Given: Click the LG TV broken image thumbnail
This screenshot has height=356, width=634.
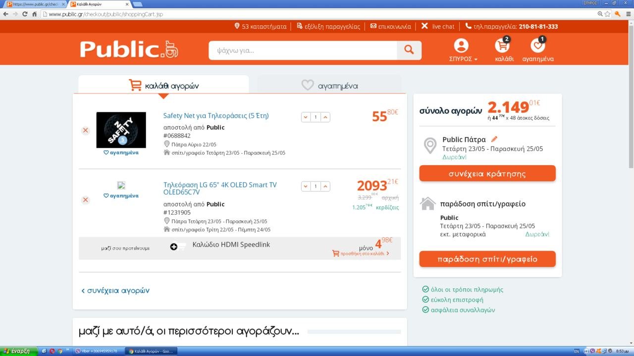Looking at the screenshot, I should click(121, 185).
